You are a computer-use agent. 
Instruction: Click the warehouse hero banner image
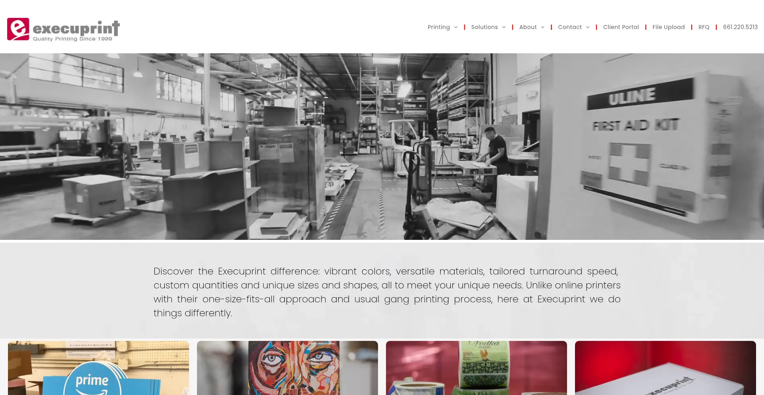(x=382, y=146)
